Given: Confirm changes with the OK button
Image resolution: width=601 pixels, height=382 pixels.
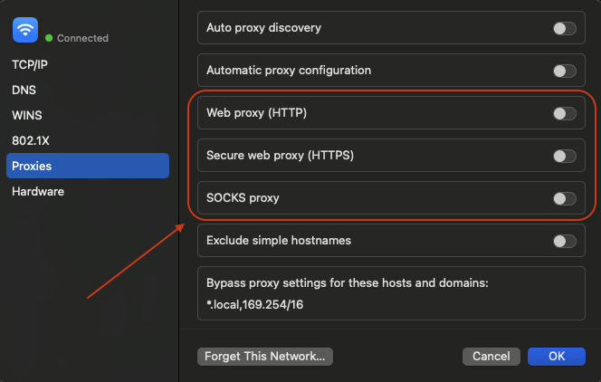Looking at the screenshot, I should point(556,357).
